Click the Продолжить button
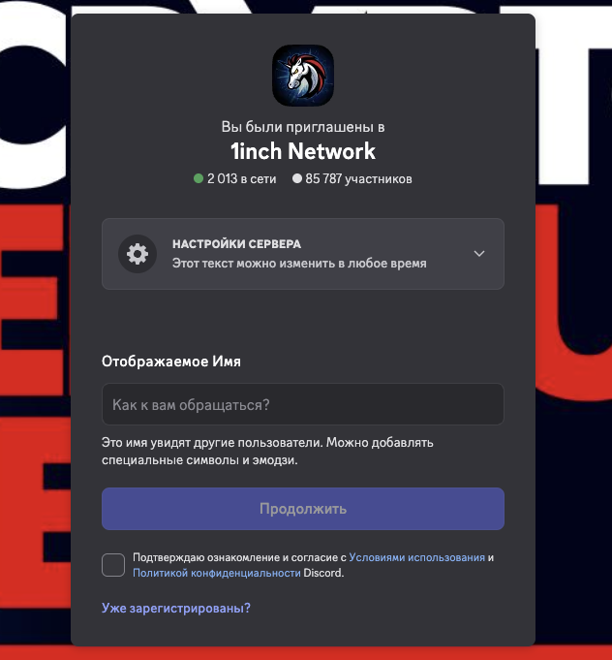This screenshot has width=612, height=660. (303, 509)
